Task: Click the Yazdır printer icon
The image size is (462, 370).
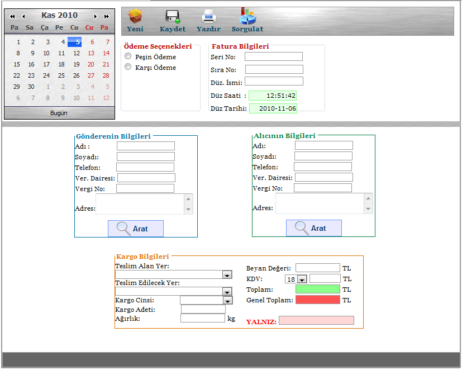Action: [x=208, y=16]
